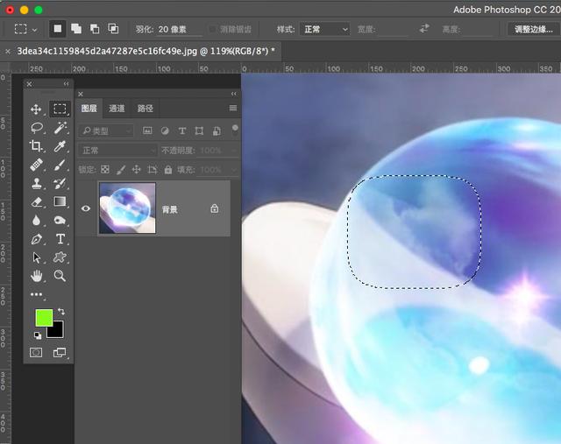Viewport: 561px width, 444px height.
Task: Select the Eraser tool
Action: pyautogui.click(x=37, y=202)
